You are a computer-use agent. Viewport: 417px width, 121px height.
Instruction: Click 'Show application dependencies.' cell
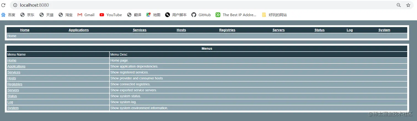(258, 66)
